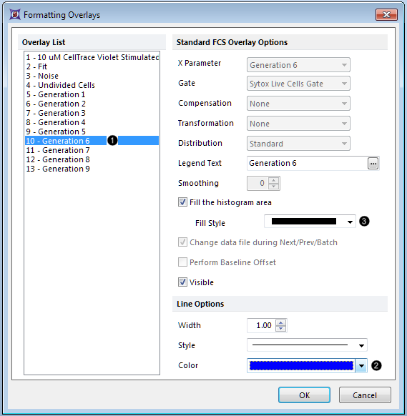Decrease Width with the down spinner arrow
Image resolution: width=407 pixels, height=416 pixels.
click(x=280, y=329)
